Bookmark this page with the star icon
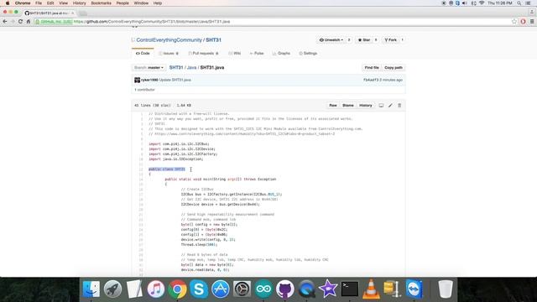This screenshot has width=537, height=302. pyautogui.click(x=514, y=21)
